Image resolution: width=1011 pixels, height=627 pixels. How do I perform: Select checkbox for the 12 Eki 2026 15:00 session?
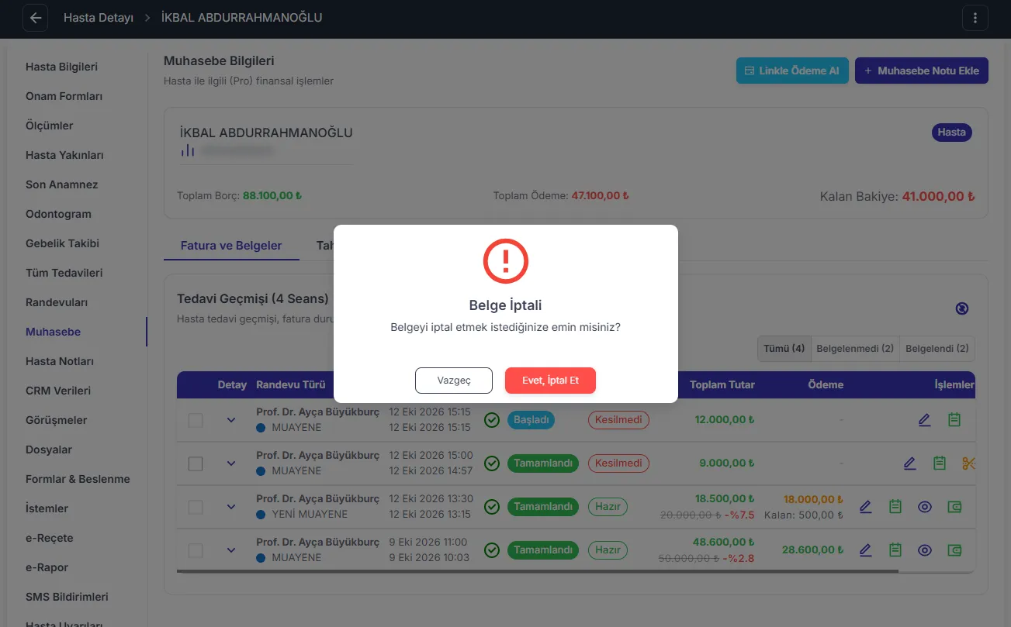tap(196, 463)
